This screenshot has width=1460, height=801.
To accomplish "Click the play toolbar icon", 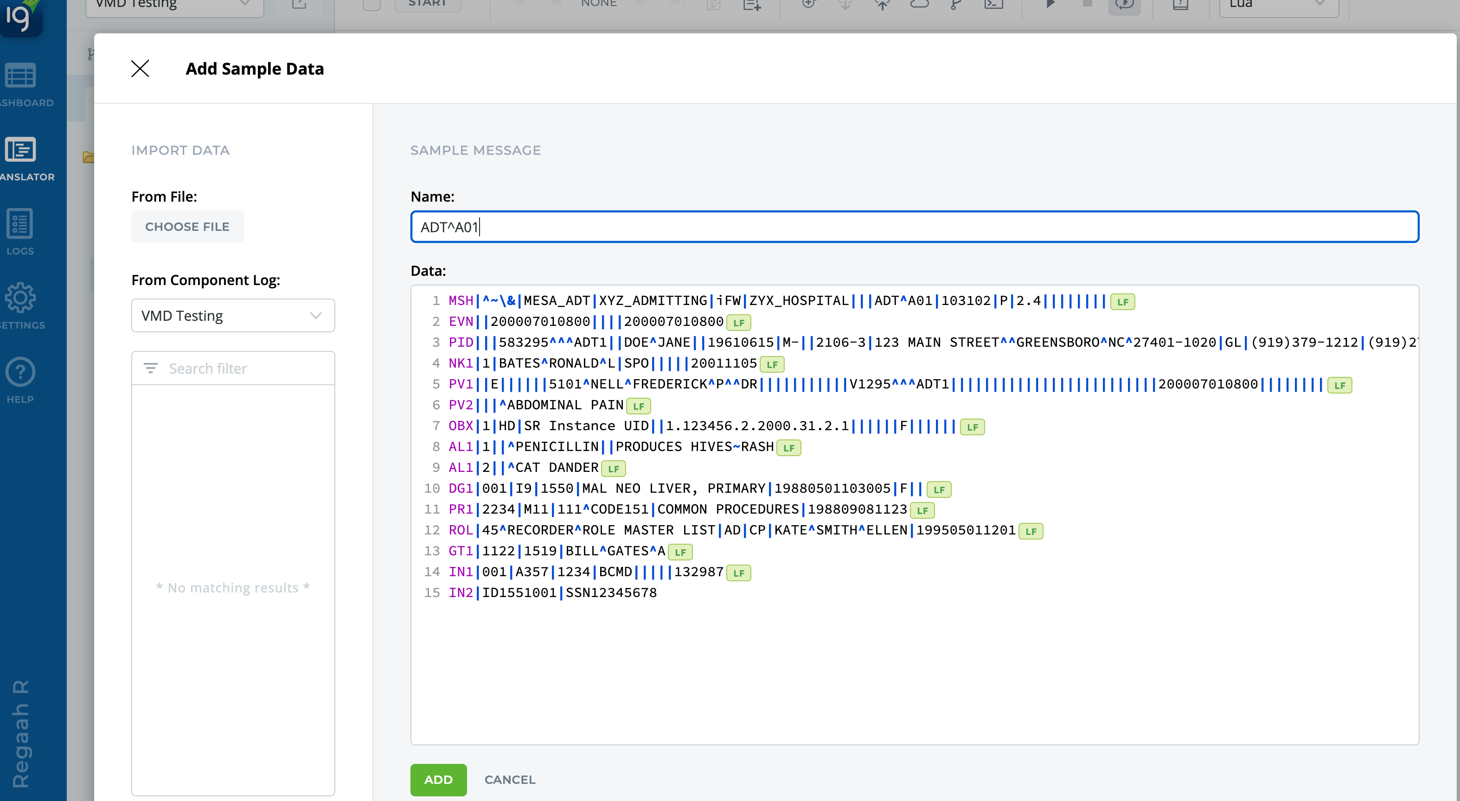I will pos(1050,5).
